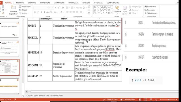Open the Sélectionner menu

151,13
